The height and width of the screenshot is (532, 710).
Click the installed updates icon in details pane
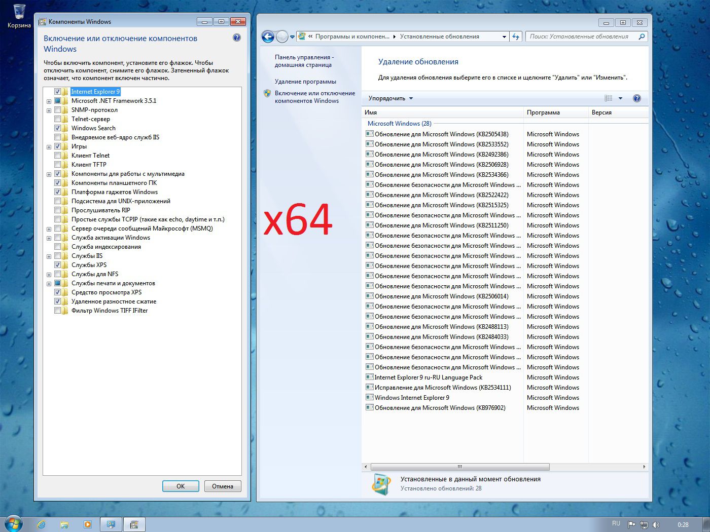[x=381, y=484]
